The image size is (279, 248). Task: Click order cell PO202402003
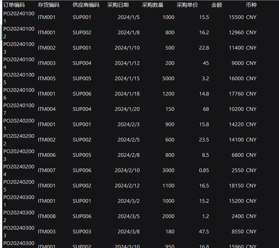[x=19, y=155]
